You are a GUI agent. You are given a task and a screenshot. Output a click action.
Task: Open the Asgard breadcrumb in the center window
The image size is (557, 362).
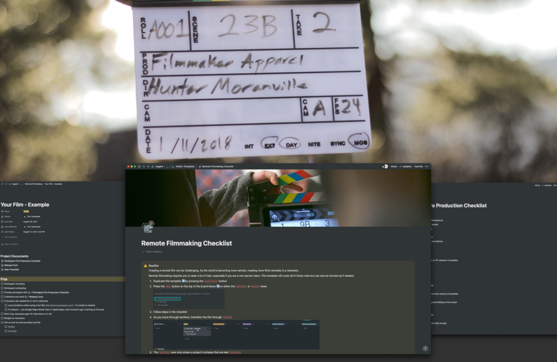pyautogui.click(x=159, y=166)
